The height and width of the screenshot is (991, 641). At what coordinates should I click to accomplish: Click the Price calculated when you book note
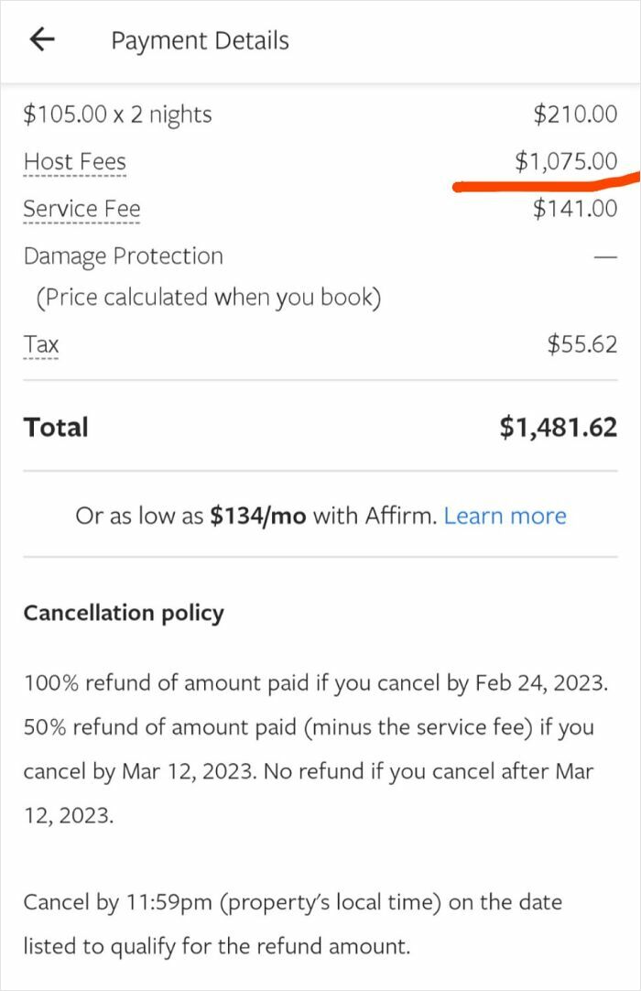208,298
